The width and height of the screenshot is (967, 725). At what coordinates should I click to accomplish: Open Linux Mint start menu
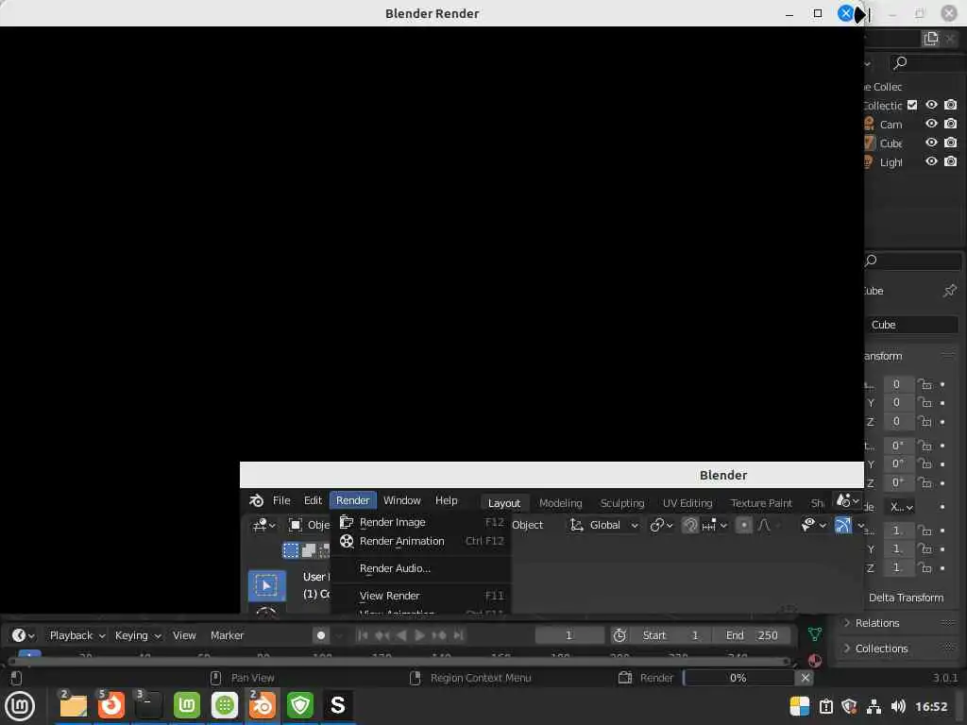[20, 706]
